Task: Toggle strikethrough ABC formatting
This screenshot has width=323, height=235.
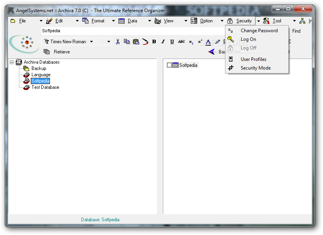Action: point(181,42)
